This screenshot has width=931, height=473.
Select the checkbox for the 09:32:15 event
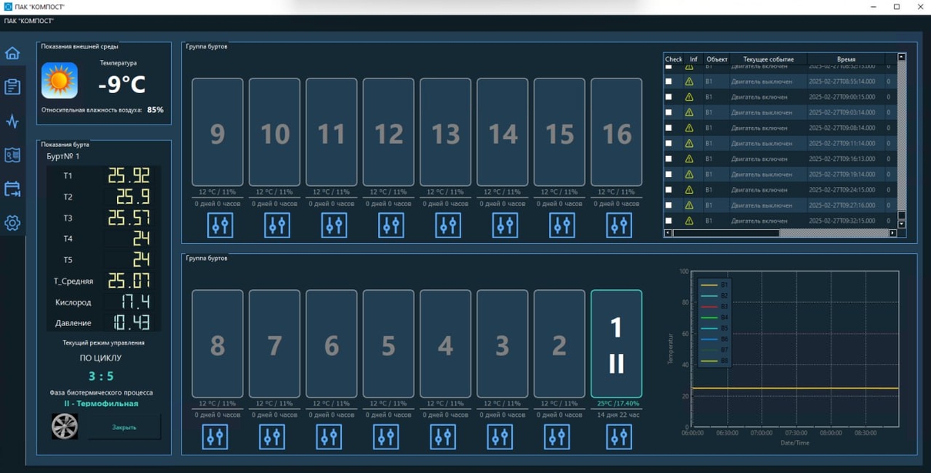[x=668, y=221]
